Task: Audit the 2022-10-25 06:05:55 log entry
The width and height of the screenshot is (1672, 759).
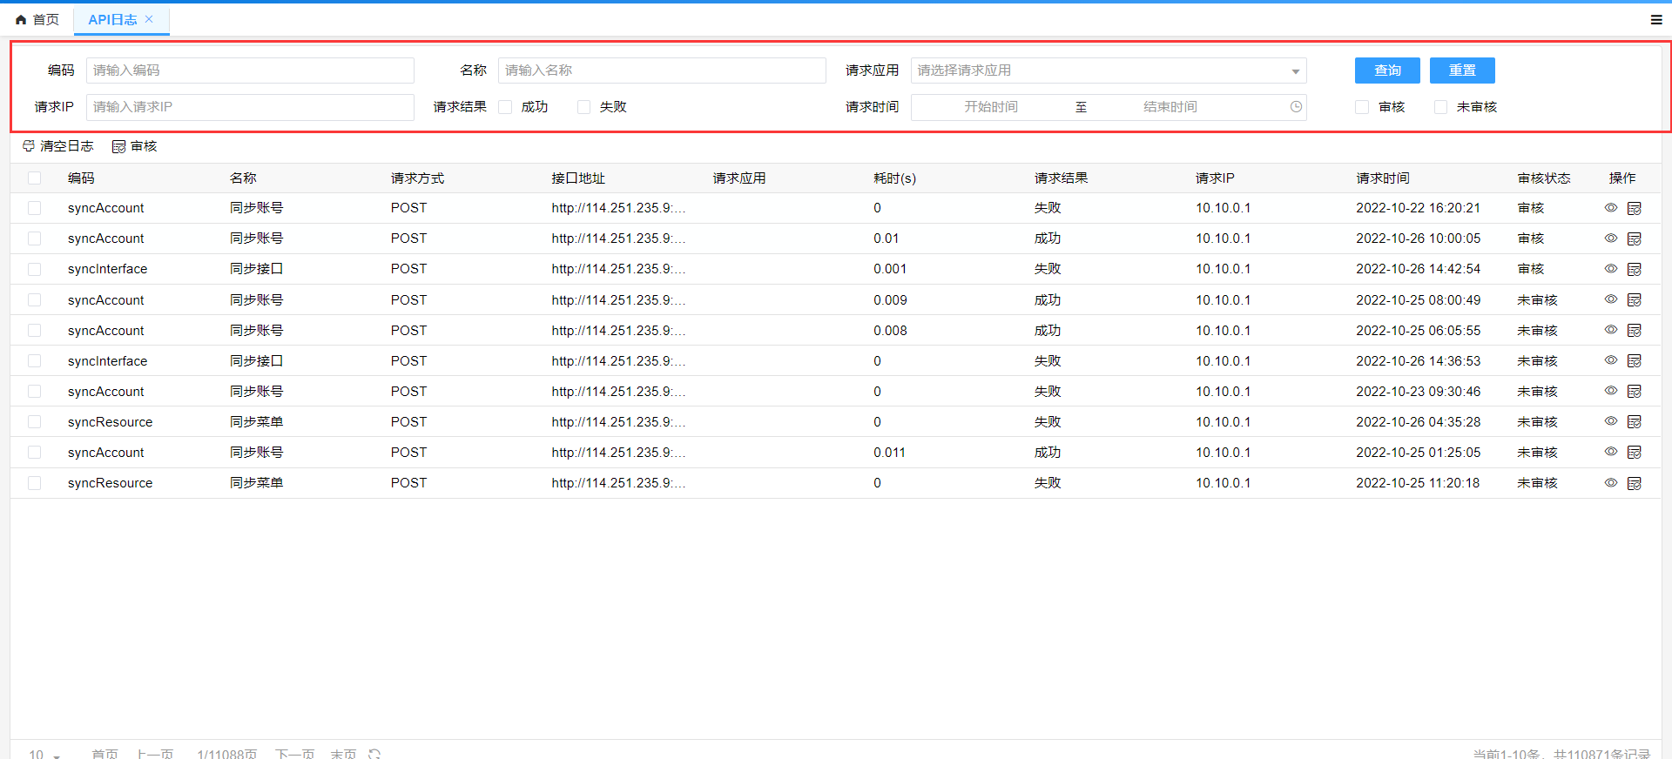Action: coord(1635,330)
